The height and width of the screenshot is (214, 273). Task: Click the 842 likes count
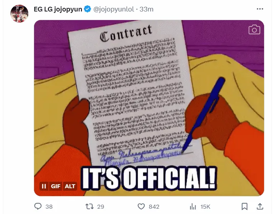(154, 207)
